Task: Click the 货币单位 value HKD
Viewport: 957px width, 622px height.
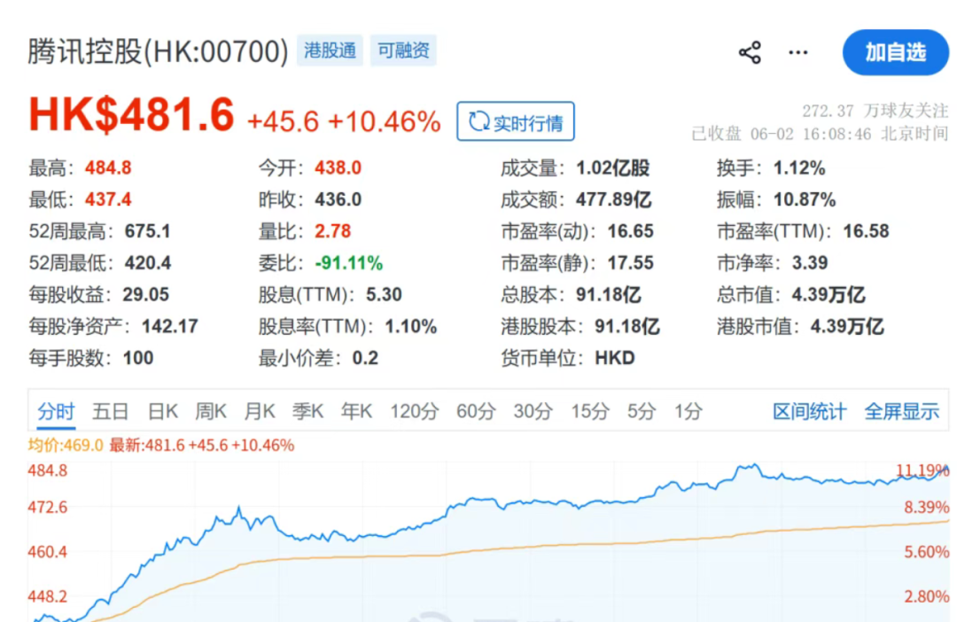Action: 615,358
